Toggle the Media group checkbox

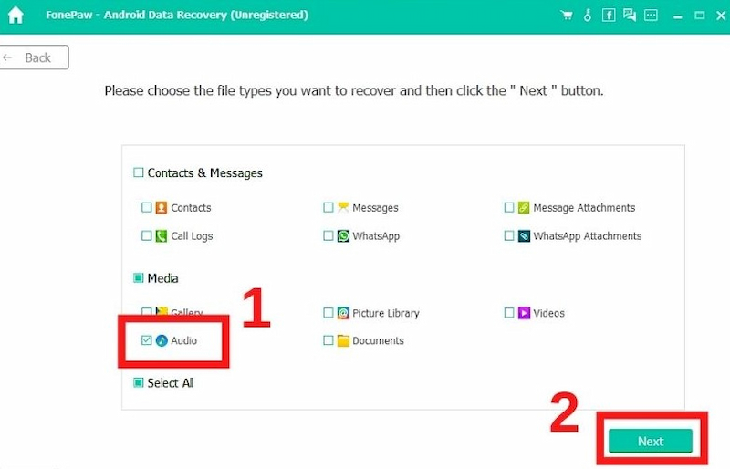point(139,278)
